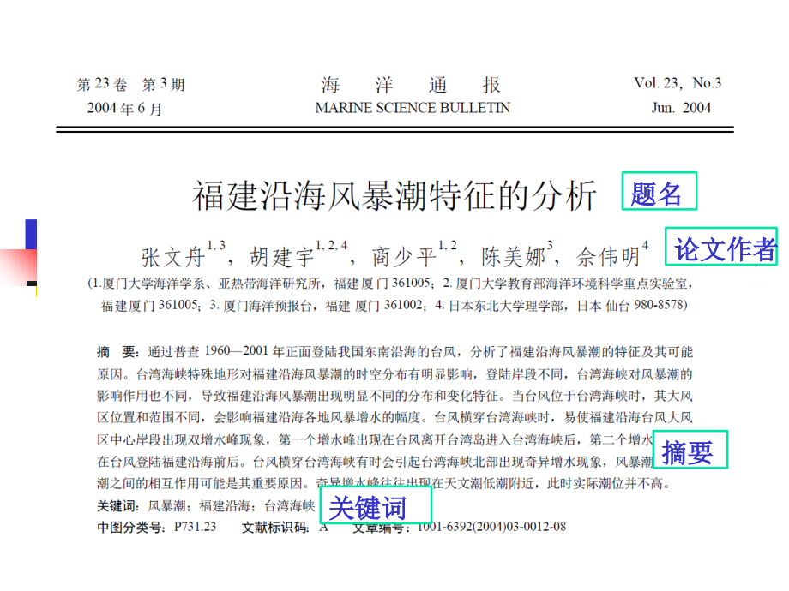This screenshot has height=591, width=789.
Task: Click the 关键词 callout label
Action: point(376,505)
